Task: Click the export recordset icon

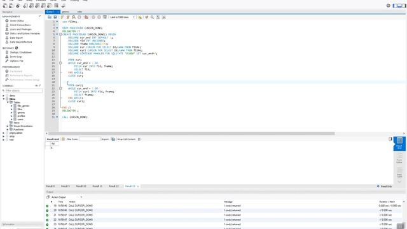Action: [x=113, y=139]
